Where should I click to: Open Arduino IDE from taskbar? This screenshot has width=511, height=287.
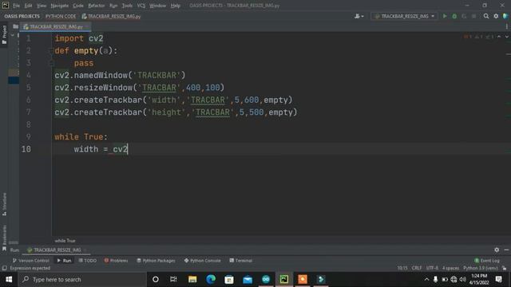(x=266, y=280)
